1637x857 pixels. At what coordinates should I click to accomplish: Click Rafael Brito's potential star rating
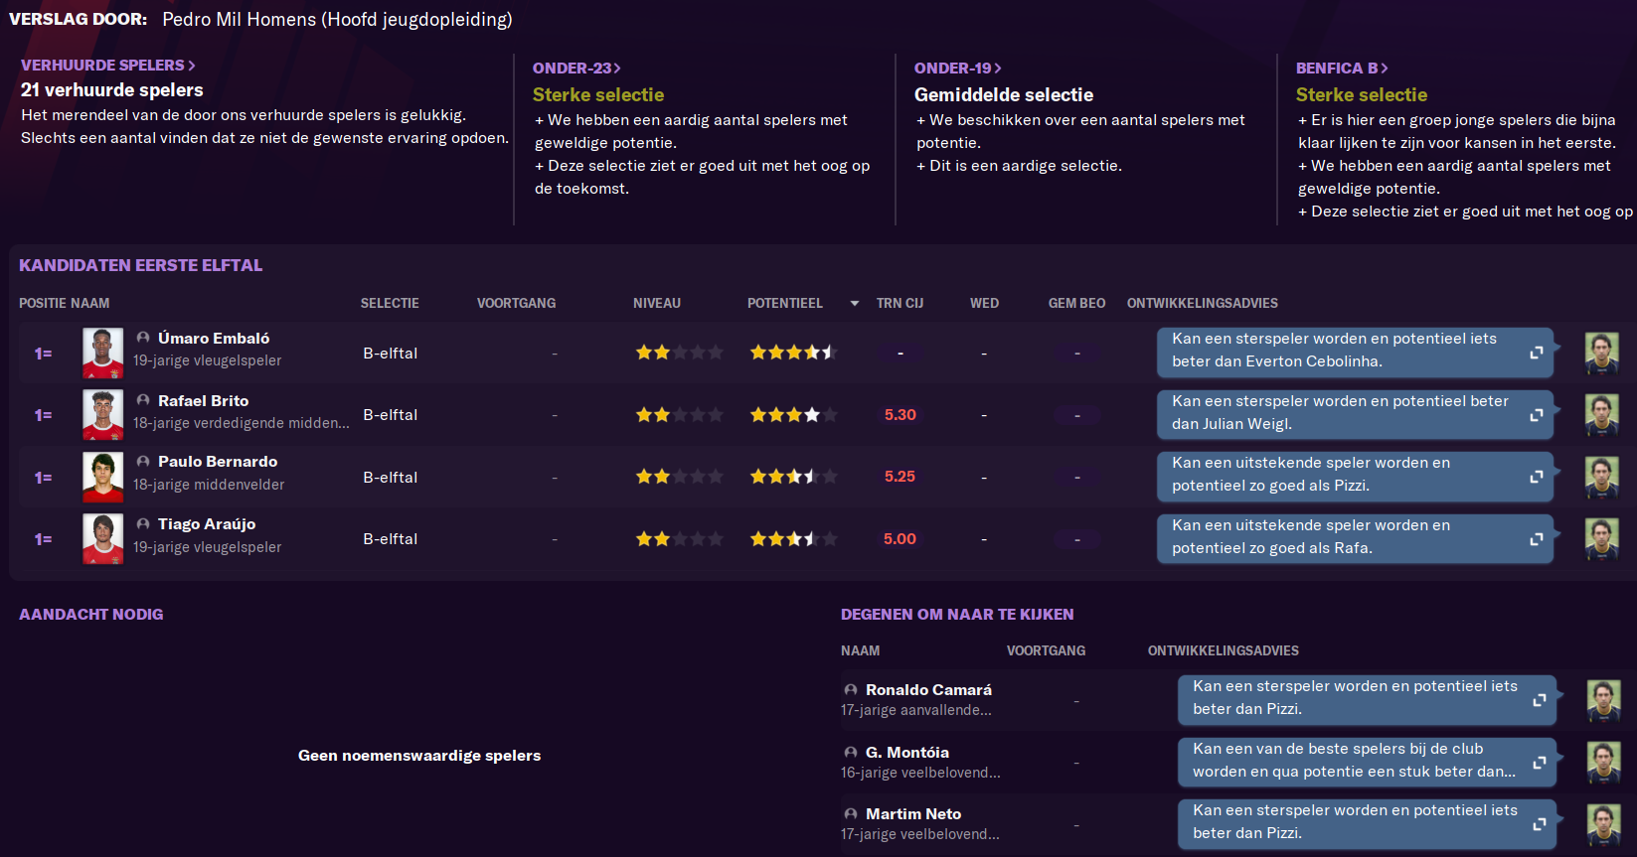click(793, 415)
